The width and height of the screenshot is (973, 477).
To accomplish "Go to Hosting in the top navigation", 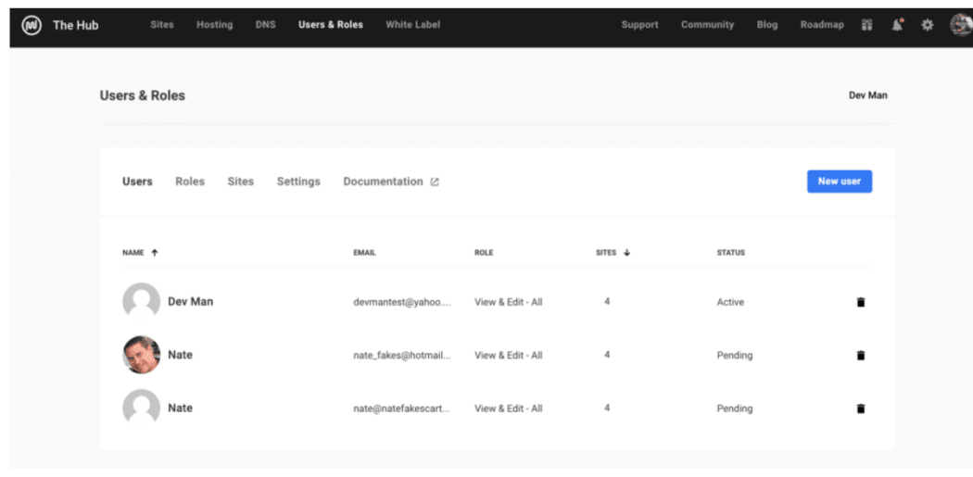I will pyautogui.click(x=215, y=25).
